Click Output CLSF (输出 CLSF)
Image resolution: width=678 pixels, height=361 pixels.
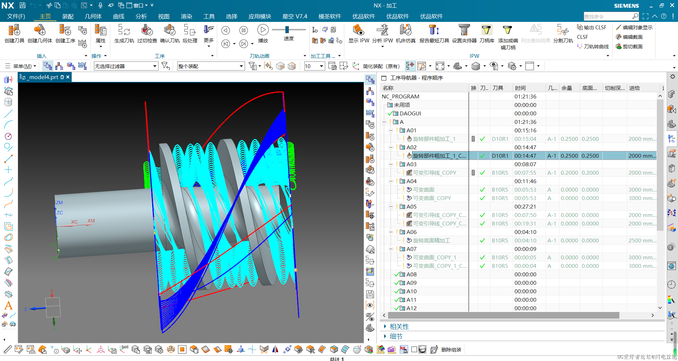pos(592,28)
